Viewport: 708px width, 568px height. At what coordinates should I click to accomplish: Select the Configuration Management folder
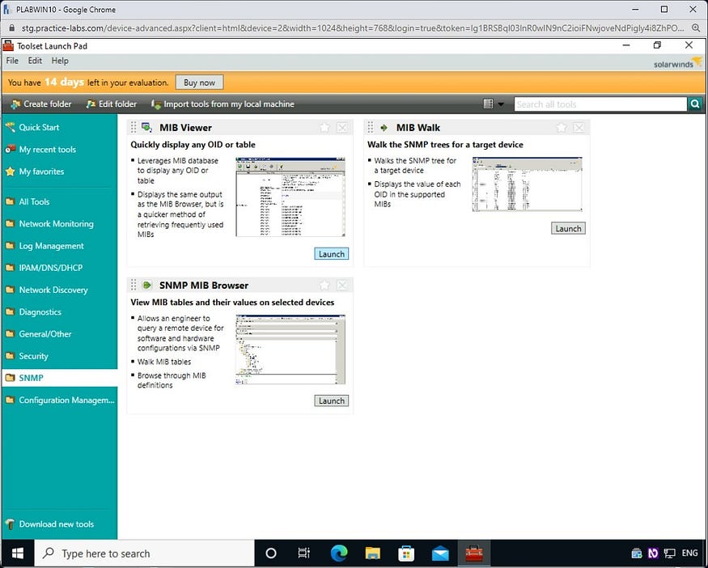[x=66, y=400]
